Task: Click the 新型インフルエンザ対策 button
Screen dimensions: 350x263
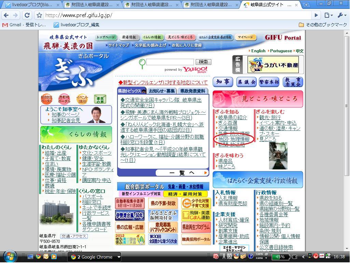Action: click(x=141, y=194)
